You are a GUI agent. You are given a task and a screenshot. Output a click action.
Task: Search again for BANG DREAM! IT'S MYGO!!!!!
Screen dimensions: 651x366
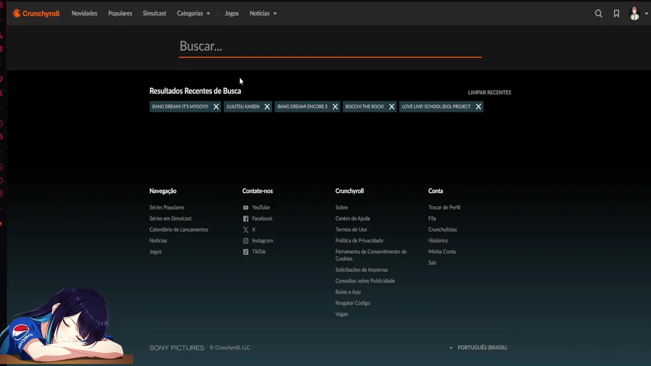[x=181, y=107]
